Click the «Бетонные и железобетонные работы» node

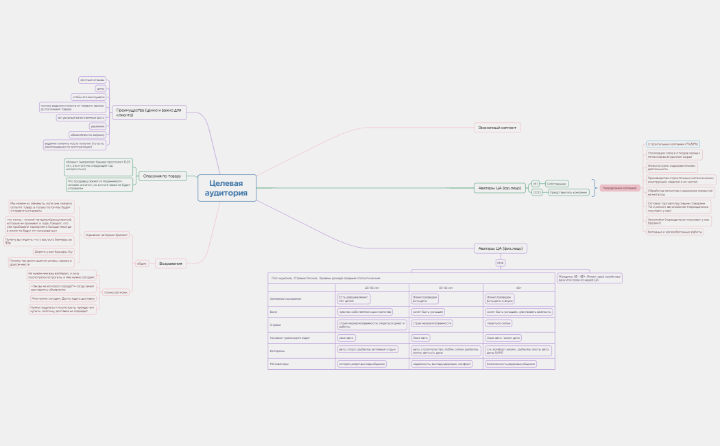click(x=675, y=232)
